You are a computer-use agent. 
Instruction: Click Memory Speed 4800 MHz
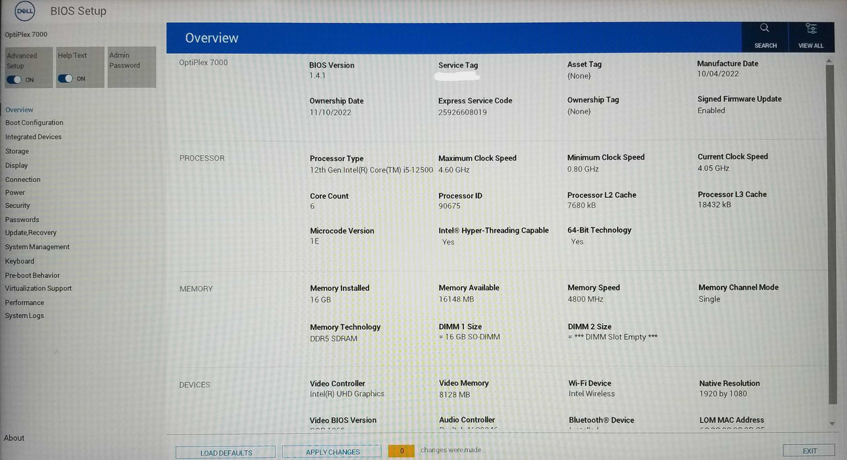[586, 299]
